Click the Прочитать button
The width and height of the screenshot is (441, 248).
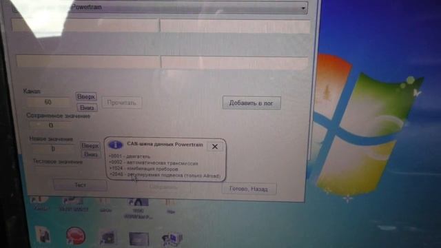[x=121, y=103]
